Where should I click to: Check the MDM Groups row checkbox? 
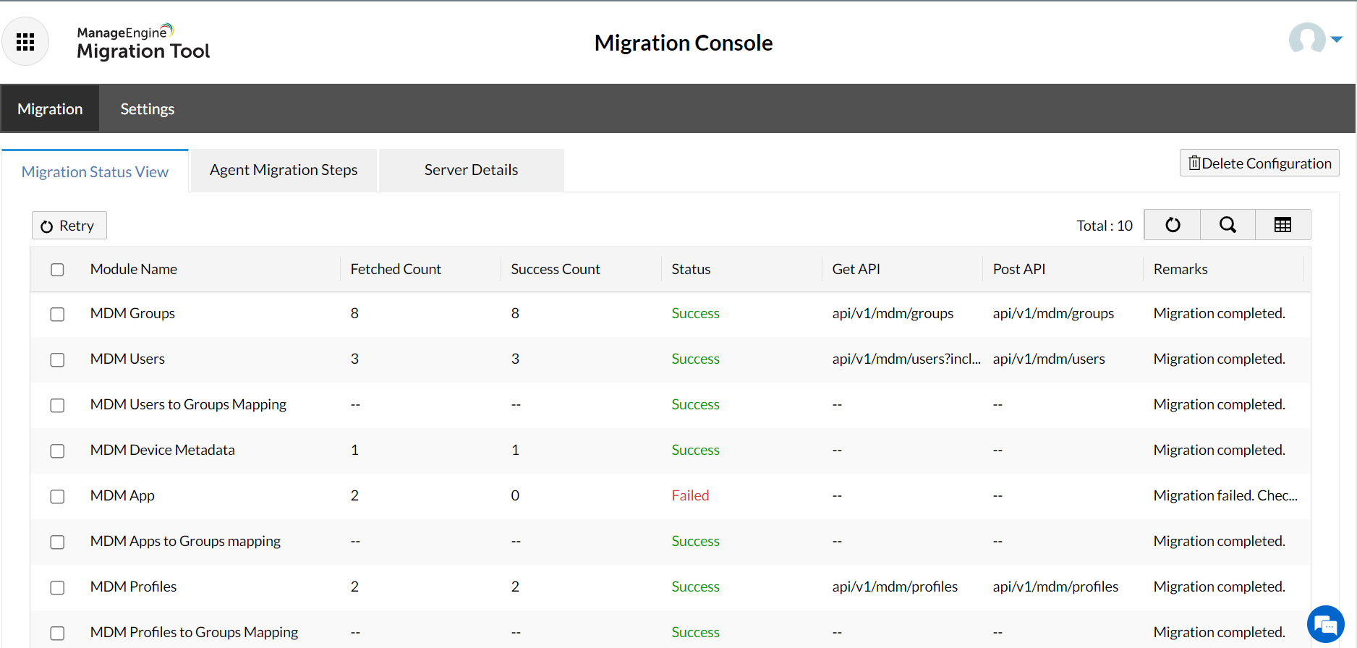pos(57,315)
